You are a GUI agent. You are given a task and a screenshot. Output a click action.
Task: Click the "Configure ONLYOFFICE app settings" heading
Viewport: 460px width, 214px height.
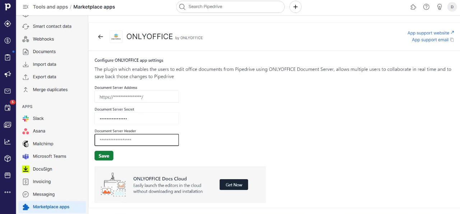[x=129, y=60]
